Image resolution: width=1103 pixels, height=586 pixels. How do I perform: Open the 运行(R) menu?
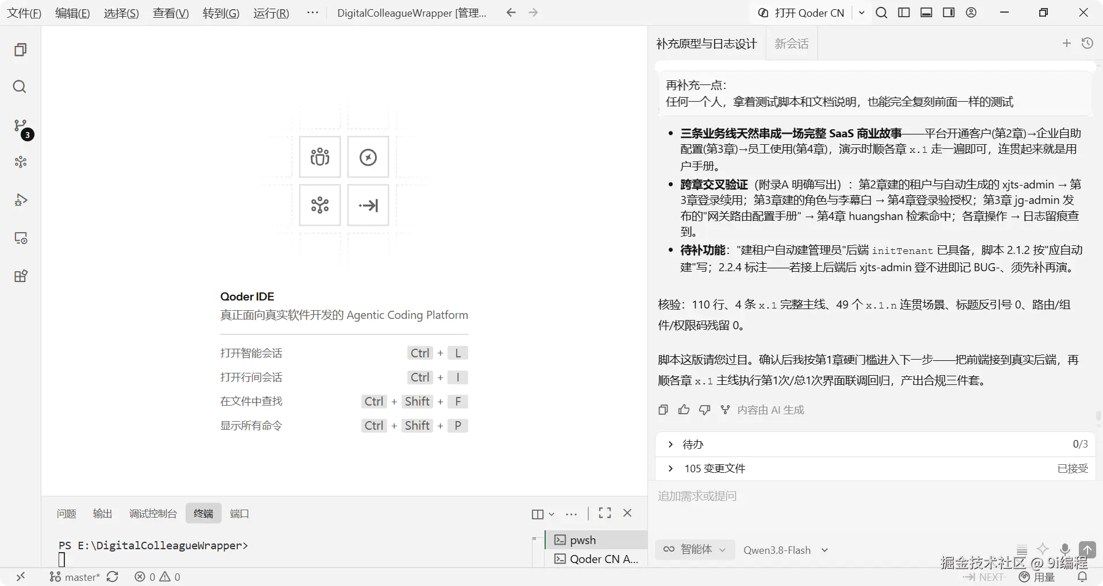[x=271, y=13]
